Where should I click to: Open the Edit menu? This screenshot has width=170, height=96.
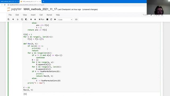(x=17, y=15)
